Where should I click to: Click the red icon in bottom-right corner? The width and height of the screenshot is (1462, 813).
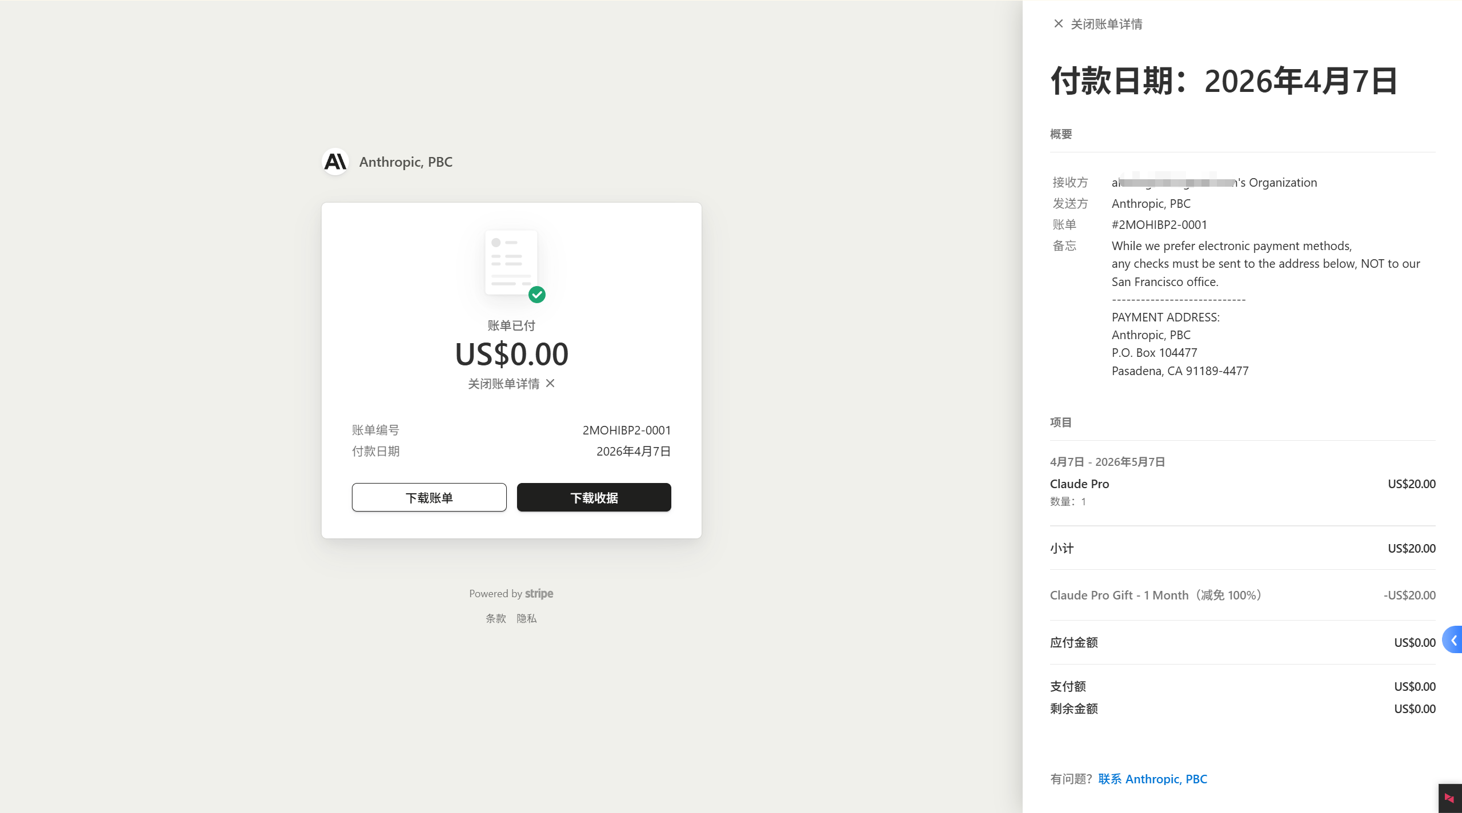click(x=1449, y=798)
